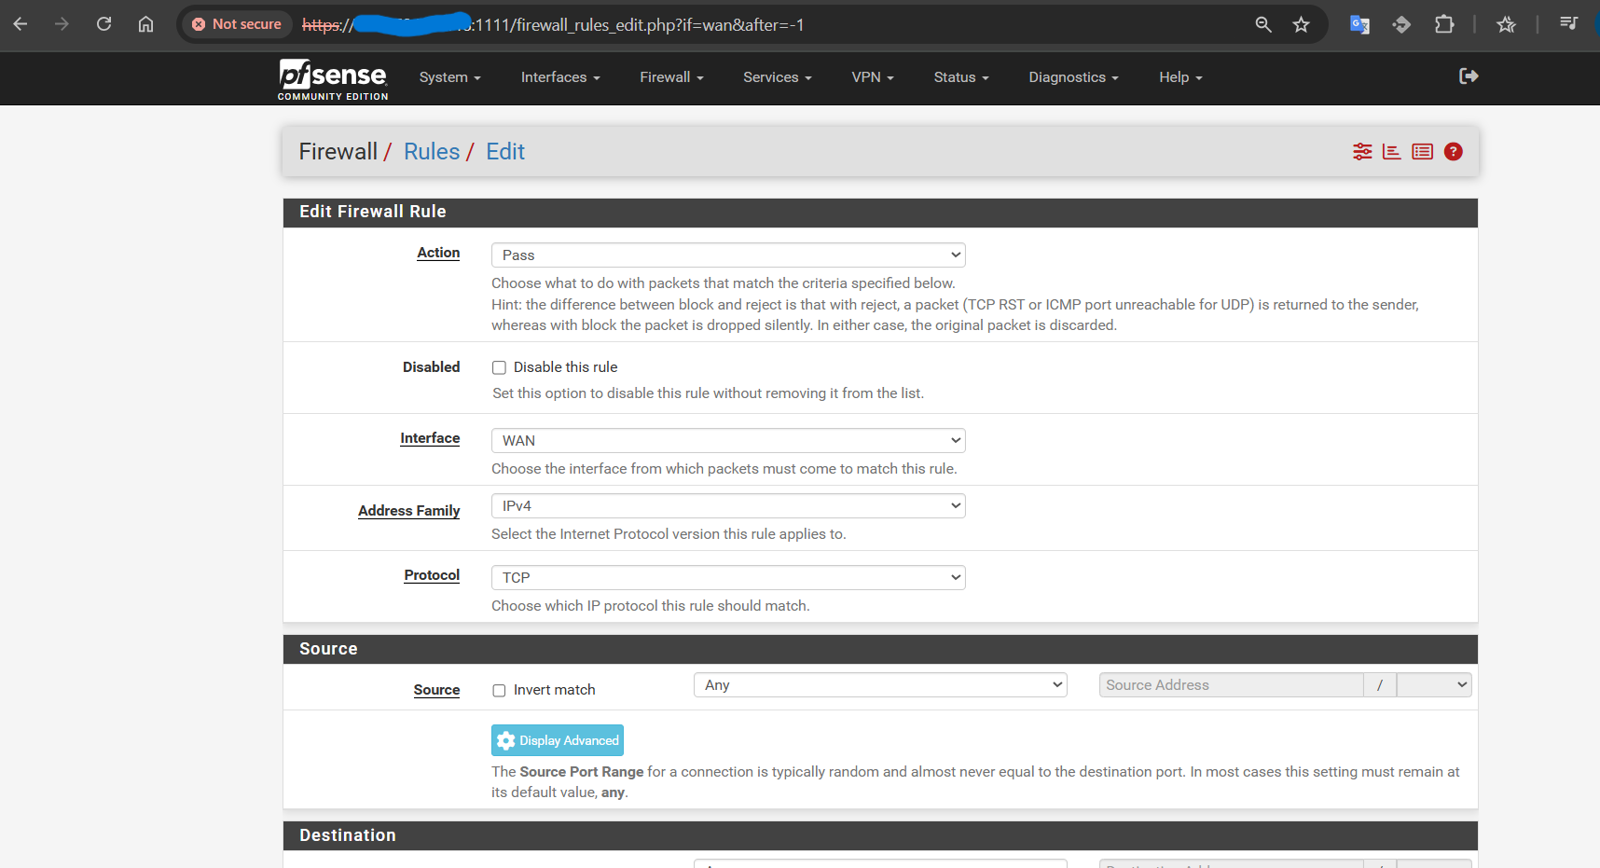Click the Display Advanced button

tap(558, 740)
